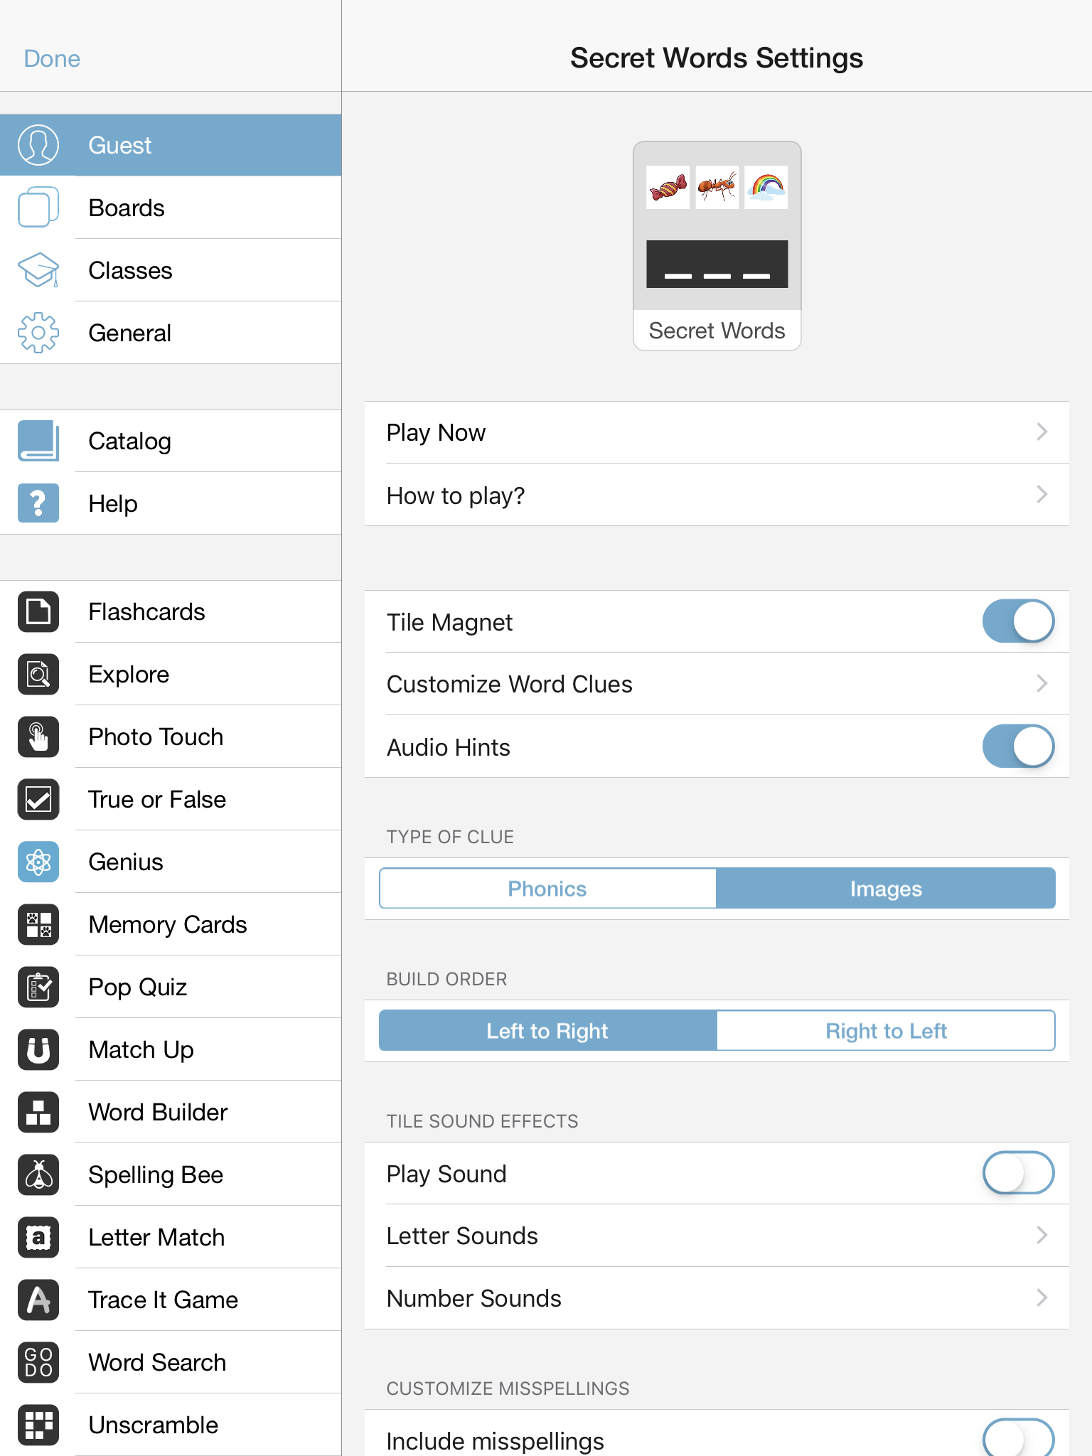This screenshot has width=1092, height=1456.
Task: Switch clue type to Phonics
Action: pos(547,889)
